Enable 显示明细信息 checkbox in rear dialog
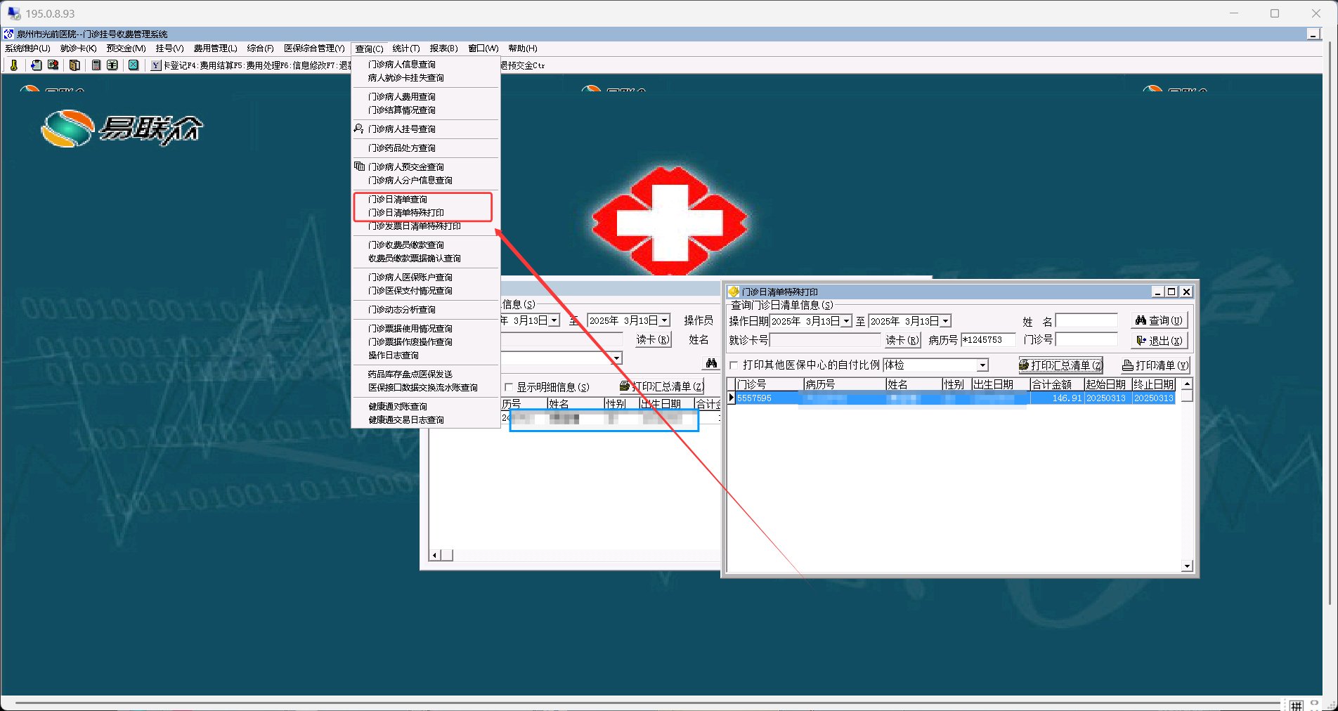The height and width of the screenshot is (711, 1338). pos(509,387)
